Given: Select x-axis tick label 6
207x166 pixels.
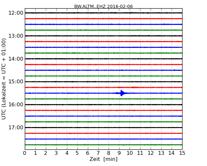Looking at the screenshot, I should (x=88, y=153).
